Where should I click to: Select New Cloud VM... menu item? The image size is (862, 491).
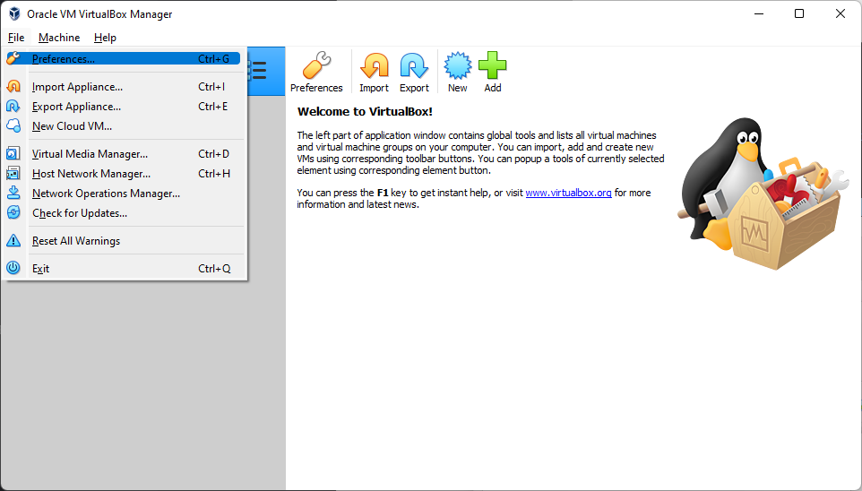72,126
